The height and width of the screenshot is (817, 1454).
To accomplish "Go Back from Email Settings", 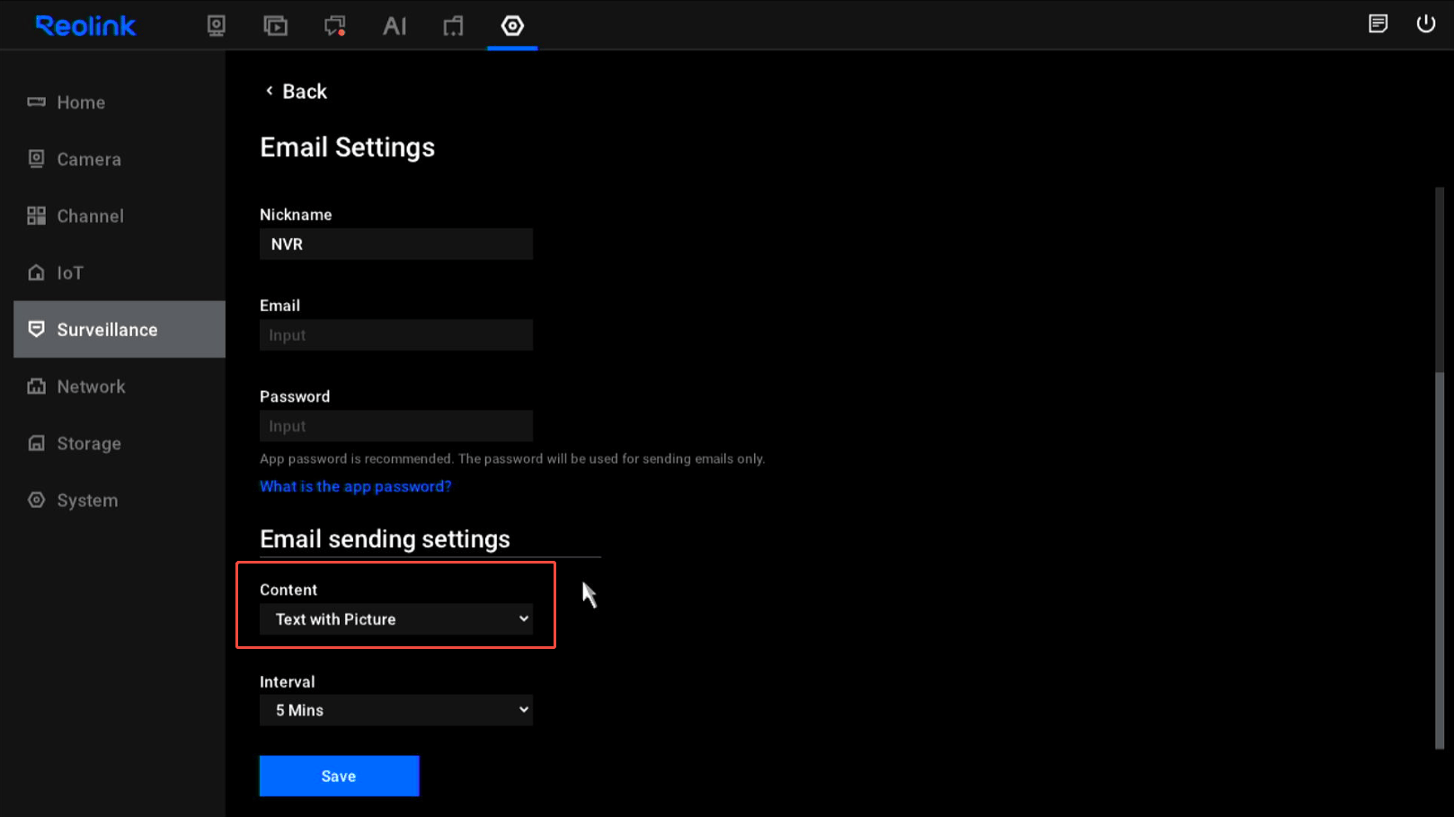I will [296, 91].
